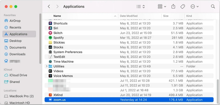Select the blurred 1.91 GB application row

pyautogui.click(x=129, y=85)
